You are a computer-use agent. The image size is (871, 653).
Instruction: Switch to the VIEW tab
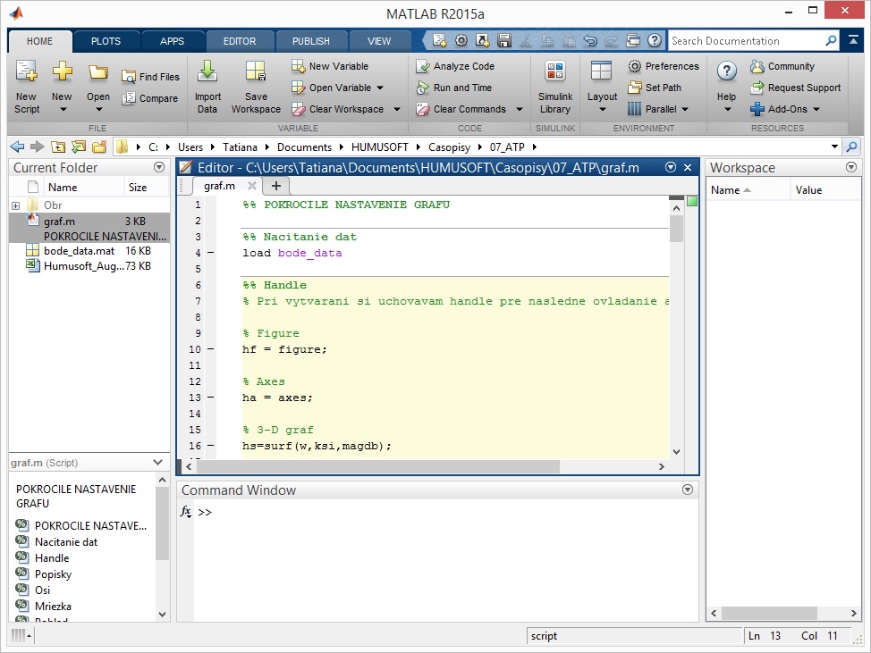379,41
